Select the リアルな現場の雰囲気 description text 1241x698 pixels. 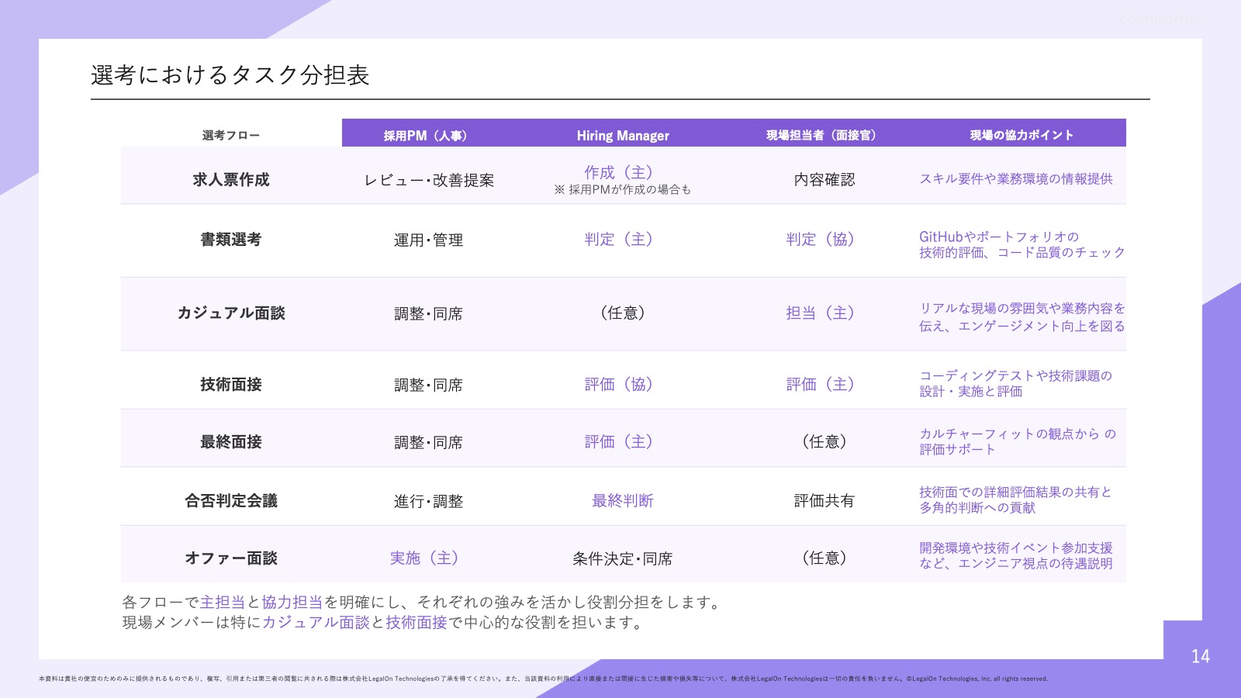click(x=1022, y=317)
